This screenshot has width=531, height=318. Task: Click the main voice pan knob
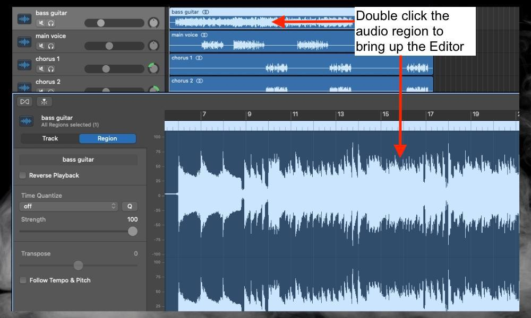point(153,45)
